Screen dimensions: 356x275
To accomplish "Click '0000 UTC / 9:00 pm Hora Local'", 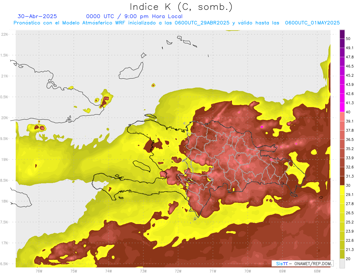I will point(134,16).
